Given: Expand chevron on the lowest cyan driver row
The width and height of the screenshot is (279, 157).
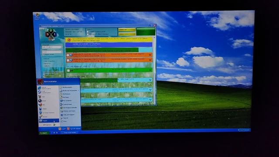Looking at the screenshot, I should pyautogui.click(x=150, y=100).
